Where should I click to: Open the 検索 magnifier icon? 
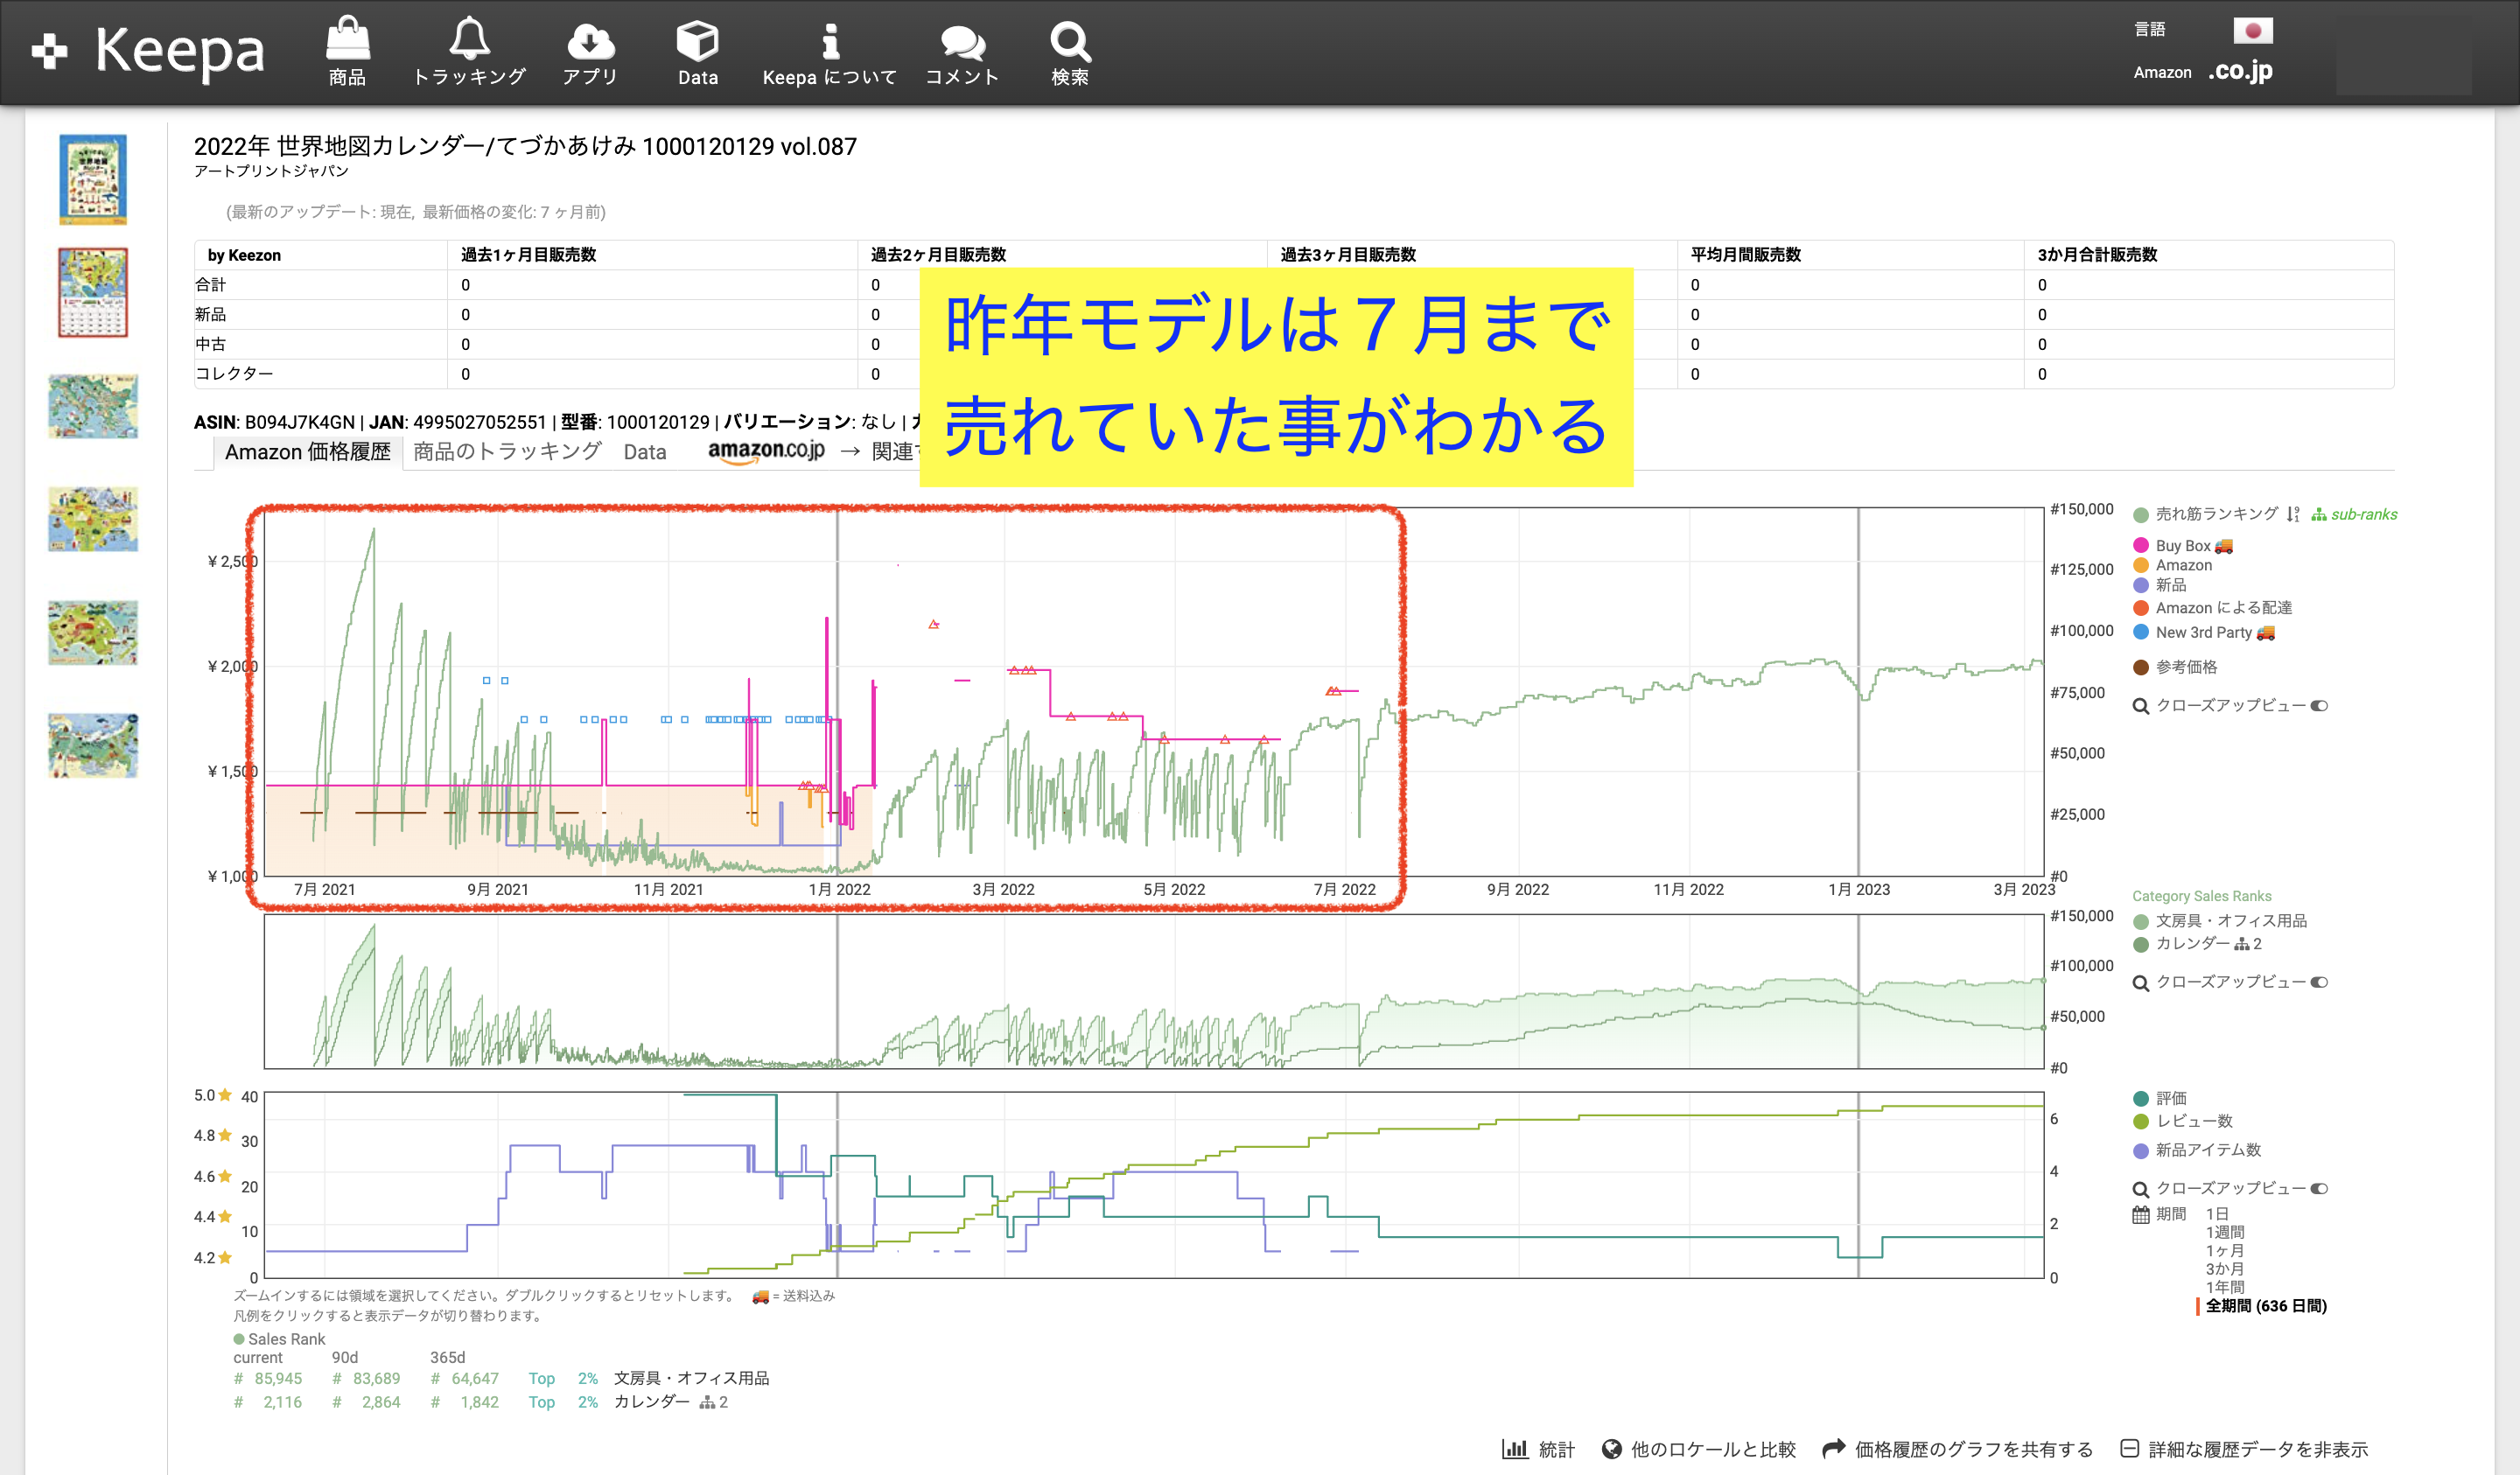pos(1069,41)
